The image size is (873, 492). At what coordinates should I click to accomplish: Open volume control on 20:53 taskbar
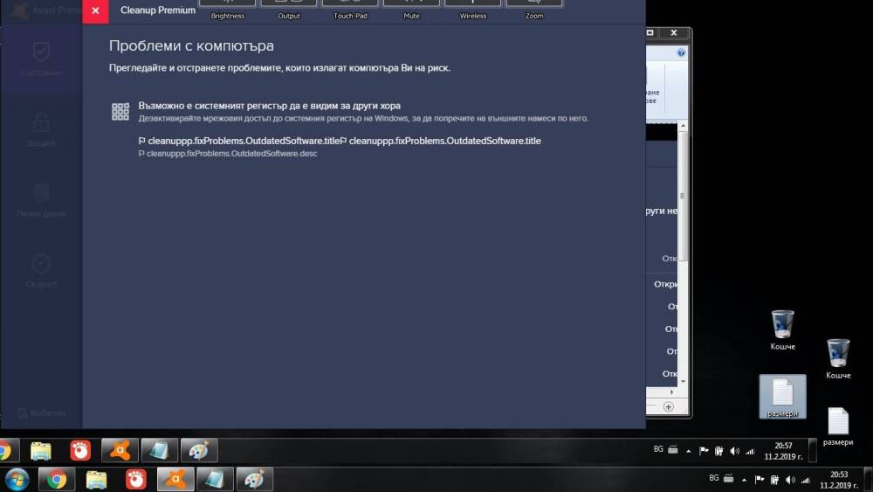pos(790,479)
